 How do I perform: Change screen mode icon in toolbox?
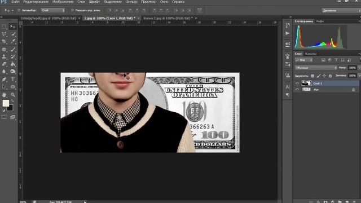12,117
